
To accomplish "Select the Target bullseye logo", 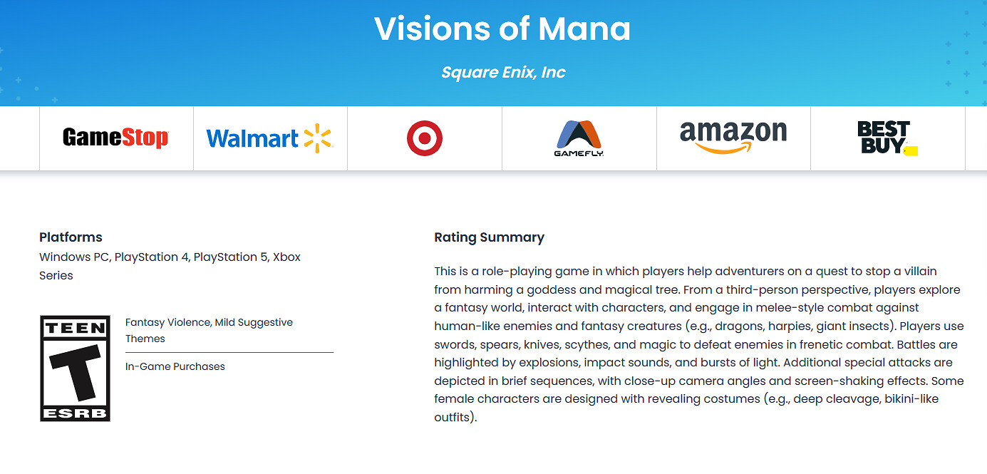I will (425, 138).
